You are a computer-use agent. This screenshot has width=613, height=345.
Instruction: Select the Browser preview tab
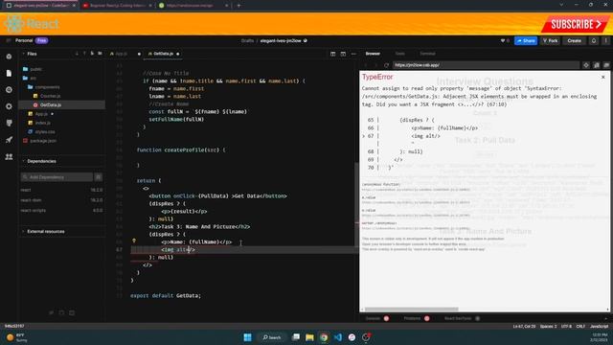coord(373,54)
